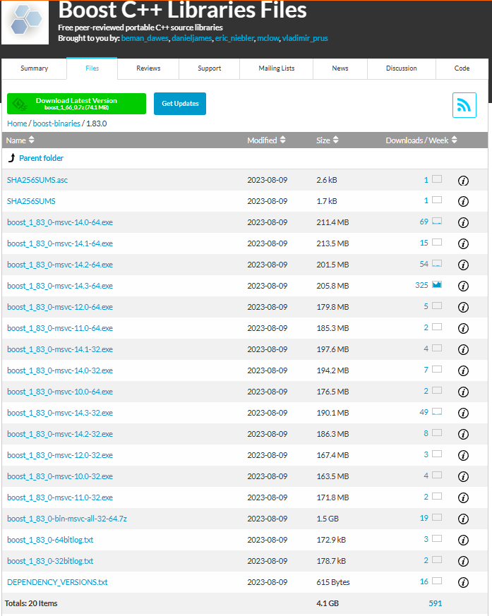
Task: Open the Support tab
Action: (x=209, y=68)
